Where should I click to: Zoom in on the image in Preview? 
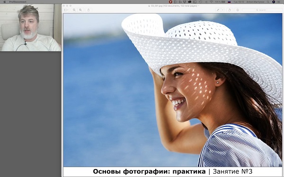(x=80, y=10)
